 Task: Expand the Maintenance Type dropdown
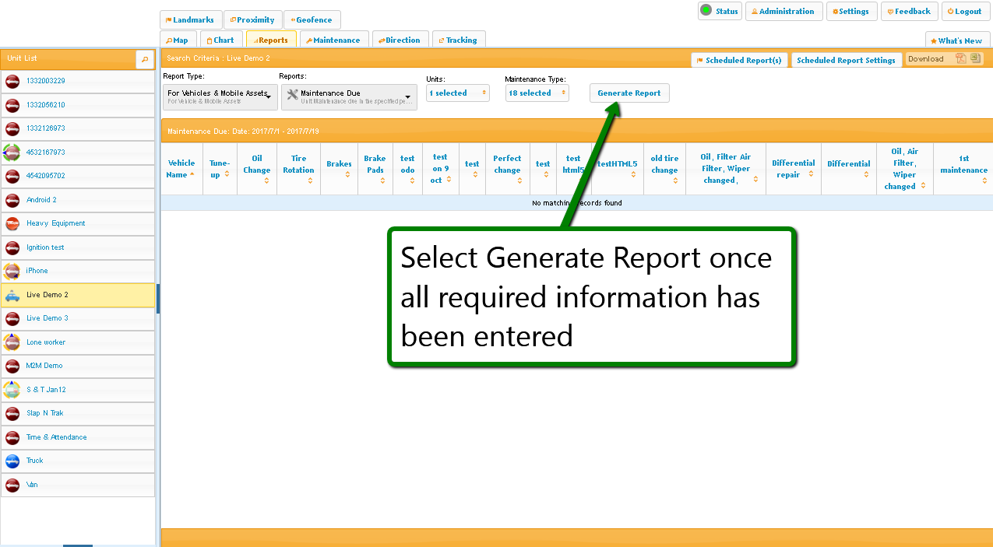[537, 93]
